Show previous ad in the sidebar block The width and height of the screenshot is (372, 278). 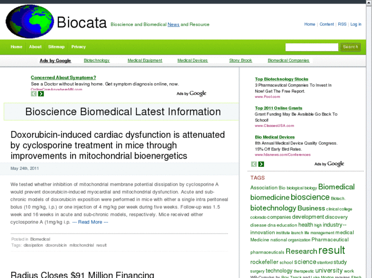[254, 164]
